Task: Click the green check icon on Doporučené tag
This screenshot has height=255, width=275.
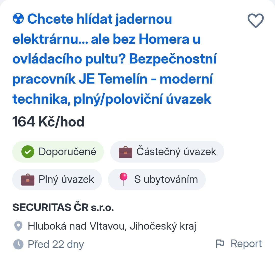Action: (27, 152)
